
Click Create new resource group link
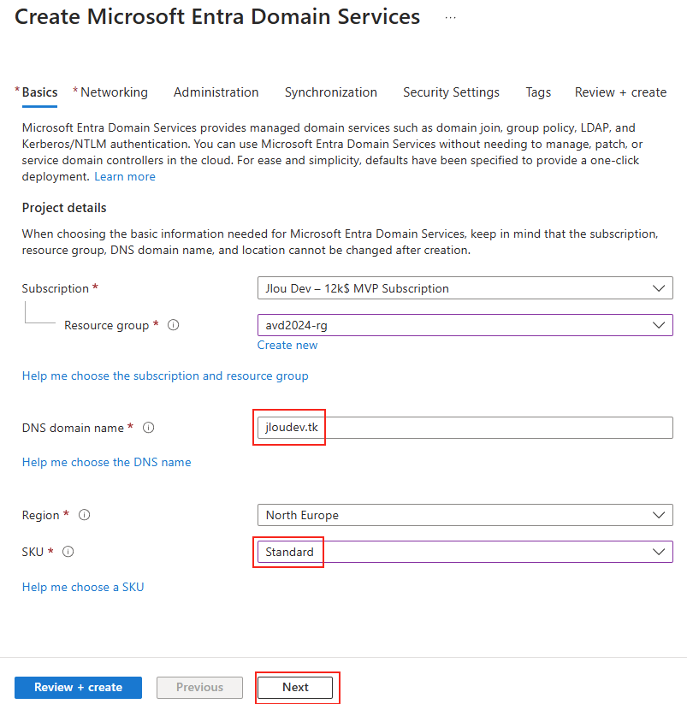(287, 346)
